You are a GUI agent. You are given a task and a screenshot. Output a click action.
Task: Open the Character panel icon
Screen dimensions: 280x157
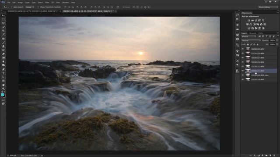[237, 61]
